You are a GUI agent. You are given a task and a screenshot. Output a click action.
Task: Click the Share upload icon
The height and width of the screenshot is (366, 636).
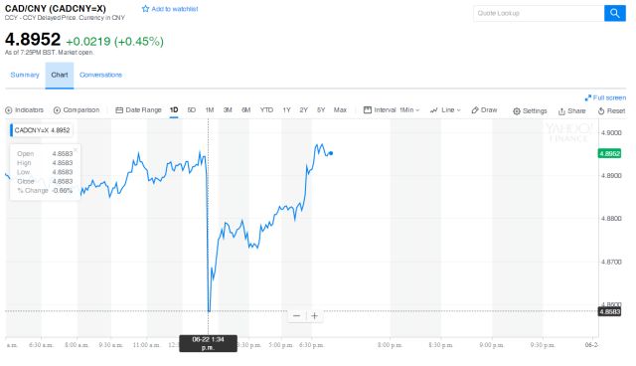[x=561, y=111]
